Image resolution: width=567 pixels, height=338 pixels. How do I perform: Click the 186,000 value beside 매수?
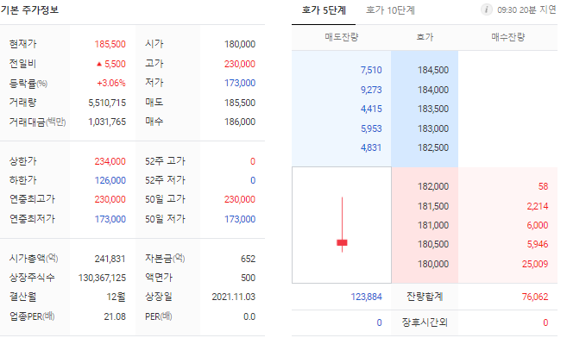(x=240, y=122)
